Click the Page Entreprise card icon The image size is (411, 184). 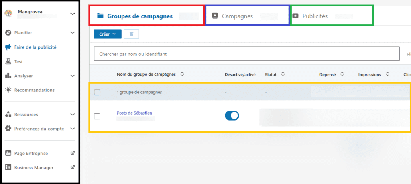[x=8, y=153]
